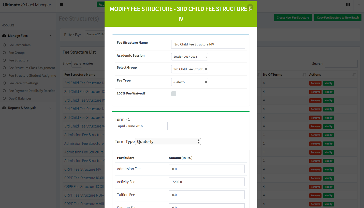The width and height of the screenshot is (364, 208).
Task: Sort by No Of Terms column arrows
Action: [304, 75]
